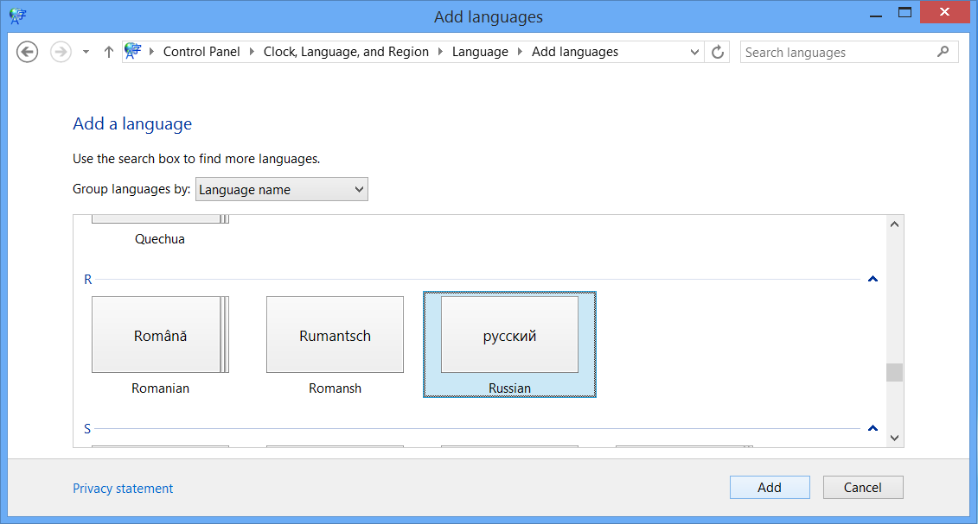Viewport: 978px width, 524px height.
Task: Click the back navigation arrow
Action: [27, 52]
